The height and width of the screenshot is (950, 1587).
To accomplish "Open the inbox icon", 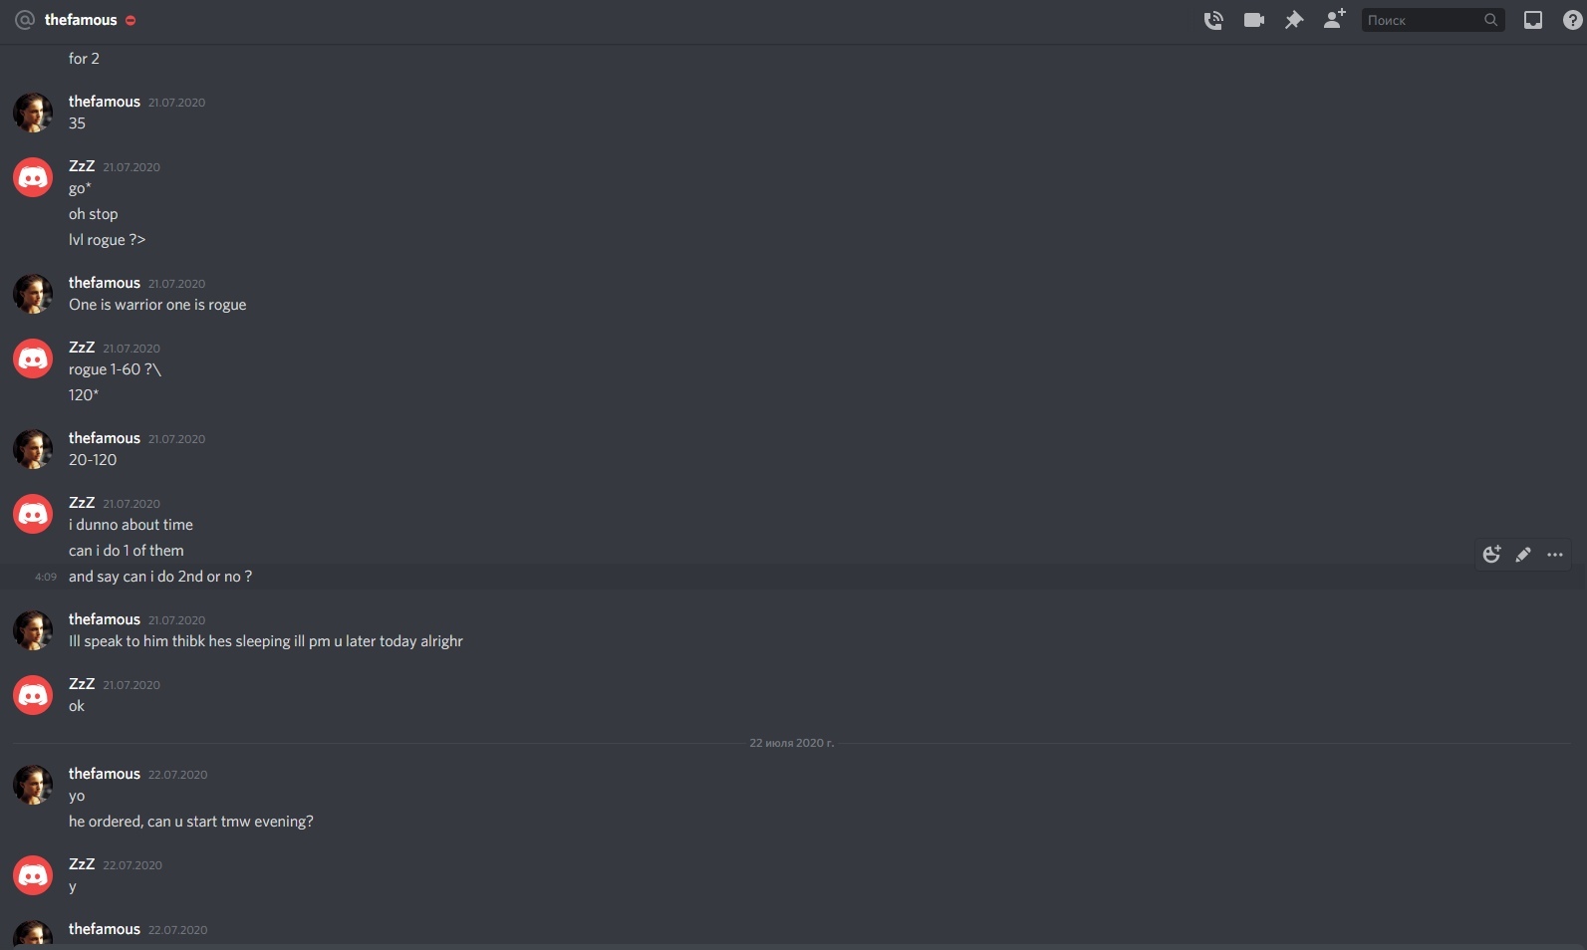I will point(1533,20).
